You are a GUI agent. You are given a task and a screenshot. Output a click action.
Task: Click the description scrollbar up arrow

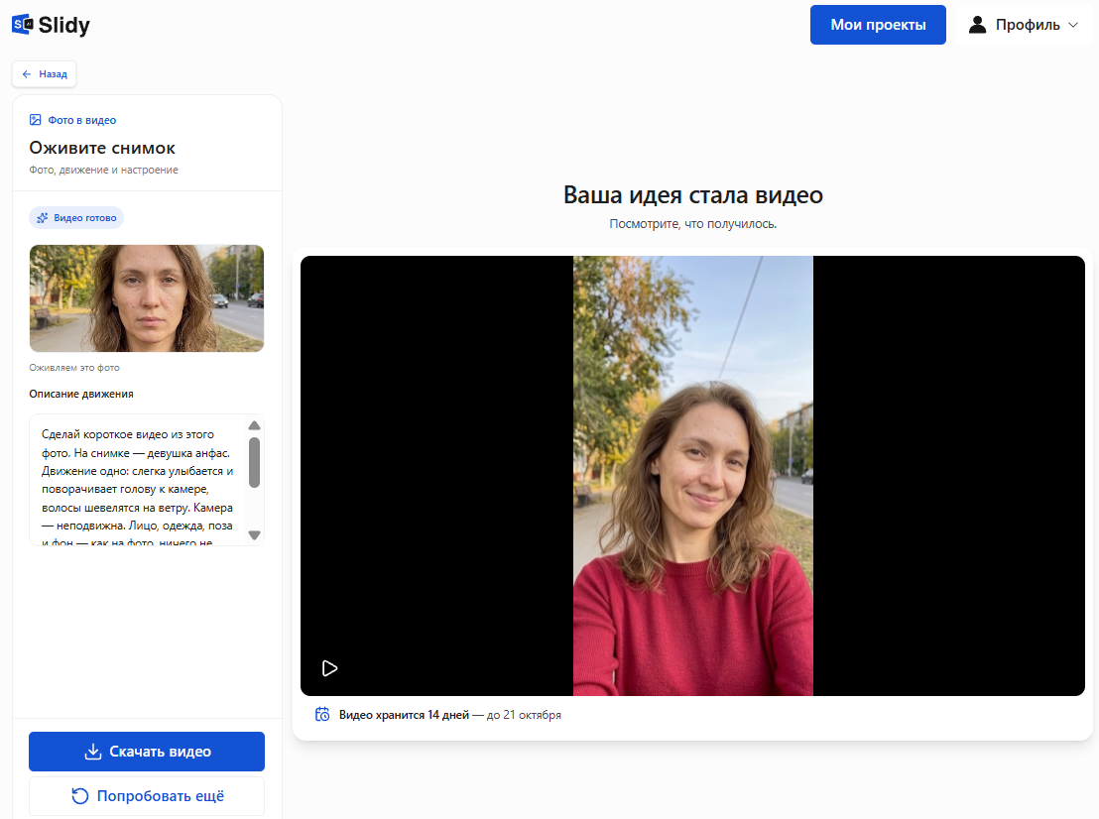tap(255, 425)
